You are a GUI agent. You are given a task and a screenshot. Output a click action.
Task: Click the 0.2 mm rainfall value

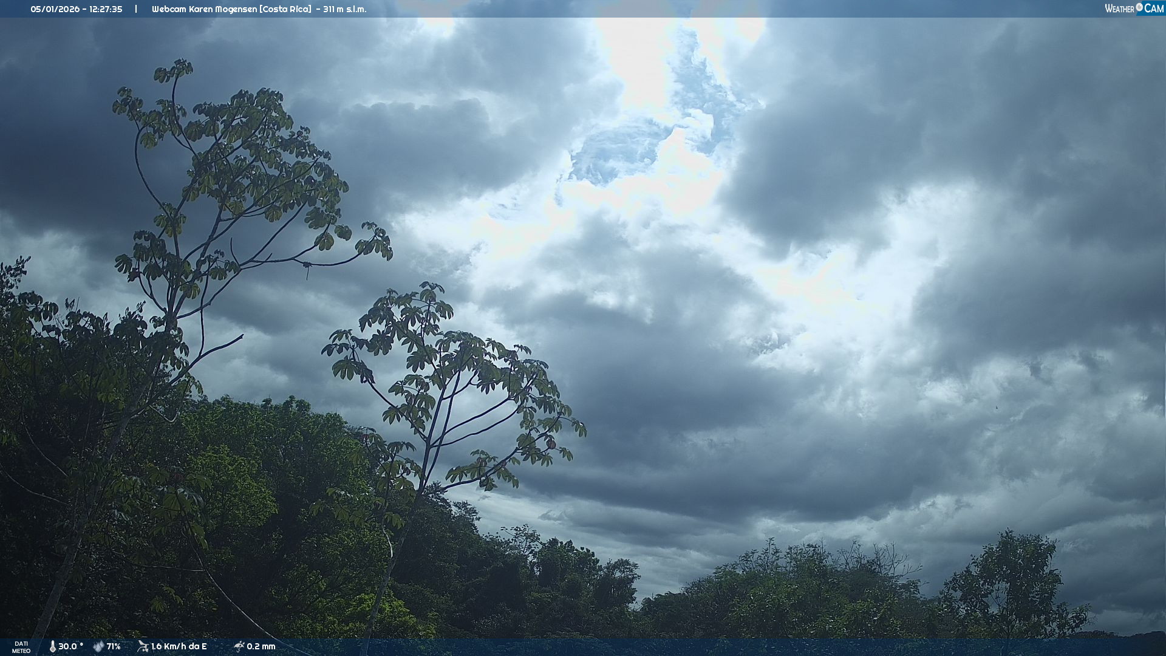point(261,646)
